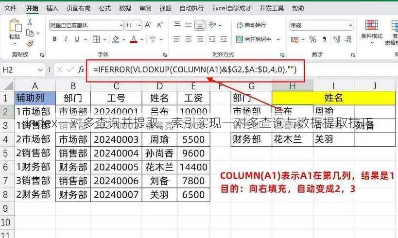This screenshot has width=398, height=238.
Task: Click the Increase Decimal icon
Action: [337, 39]
